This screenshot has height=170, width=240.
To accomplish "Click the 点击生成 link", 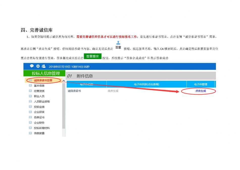I will coord(201,91).
